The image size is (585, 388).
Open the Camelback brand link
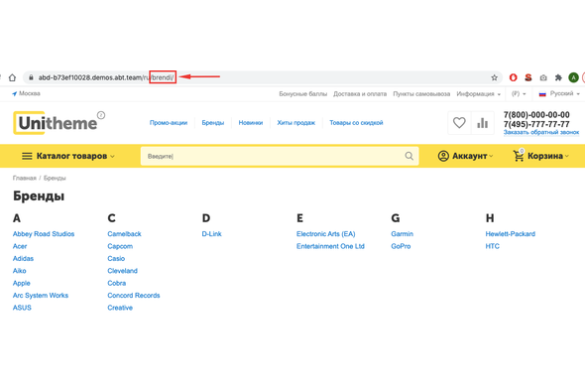124,234
